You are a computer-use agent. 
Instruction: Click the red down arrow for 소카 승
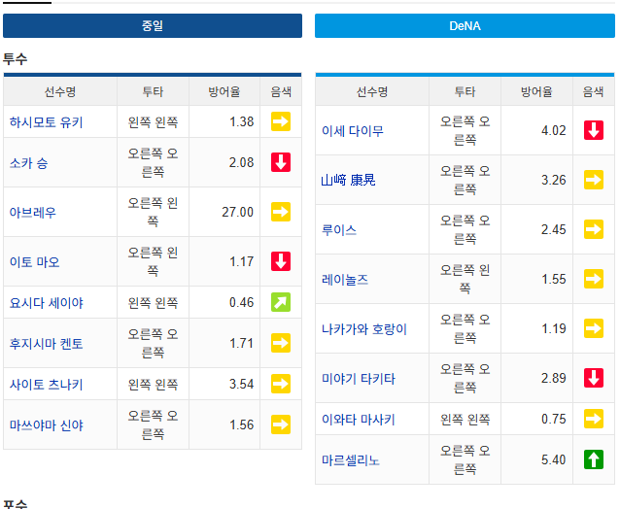tap(281, 162)
